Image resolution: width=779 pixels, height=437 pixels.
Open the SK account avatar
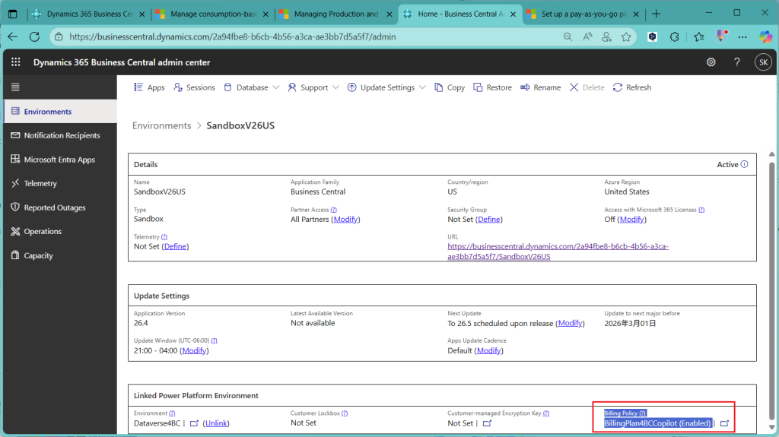[x=763, y=62]
